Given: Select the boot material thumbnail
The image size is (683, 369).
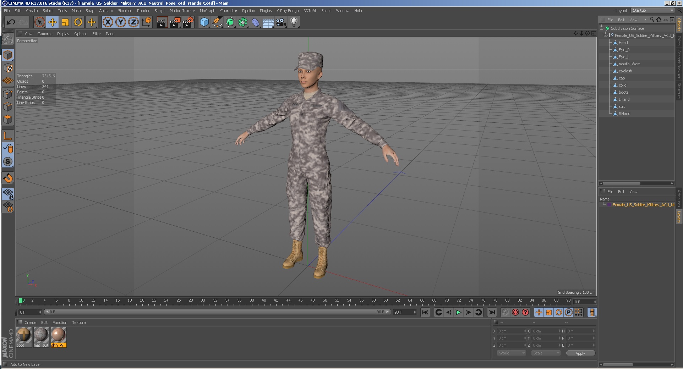Looking at the screenshot, I should [x=24, y=337].
